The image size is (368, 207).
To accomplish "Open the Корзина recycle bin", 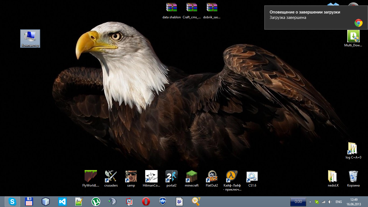I will [353, 179].
